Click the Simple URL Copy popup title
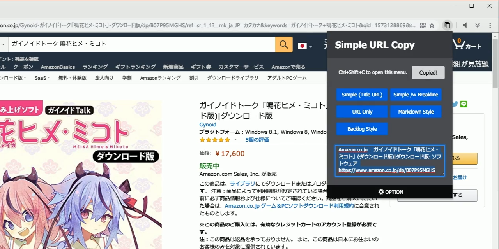This screenshot has height=249, width=499. pyautogui.click(x=375, y=45)
